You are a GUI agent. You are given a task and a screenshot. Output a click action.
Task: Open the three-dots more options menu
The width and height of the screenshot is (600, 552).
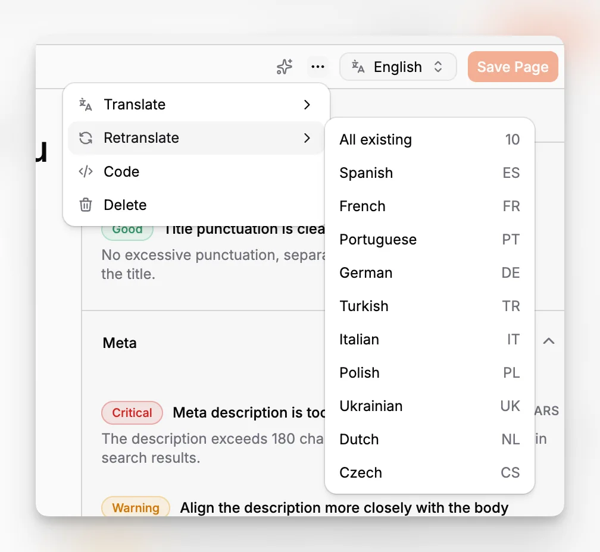point(318,67)
